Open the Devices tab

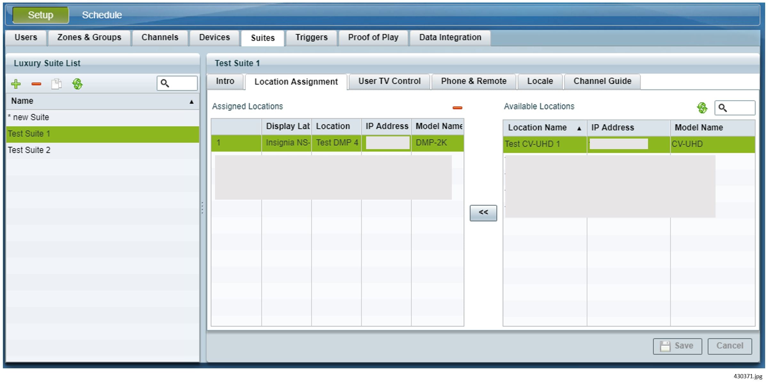tap(214, 37)
